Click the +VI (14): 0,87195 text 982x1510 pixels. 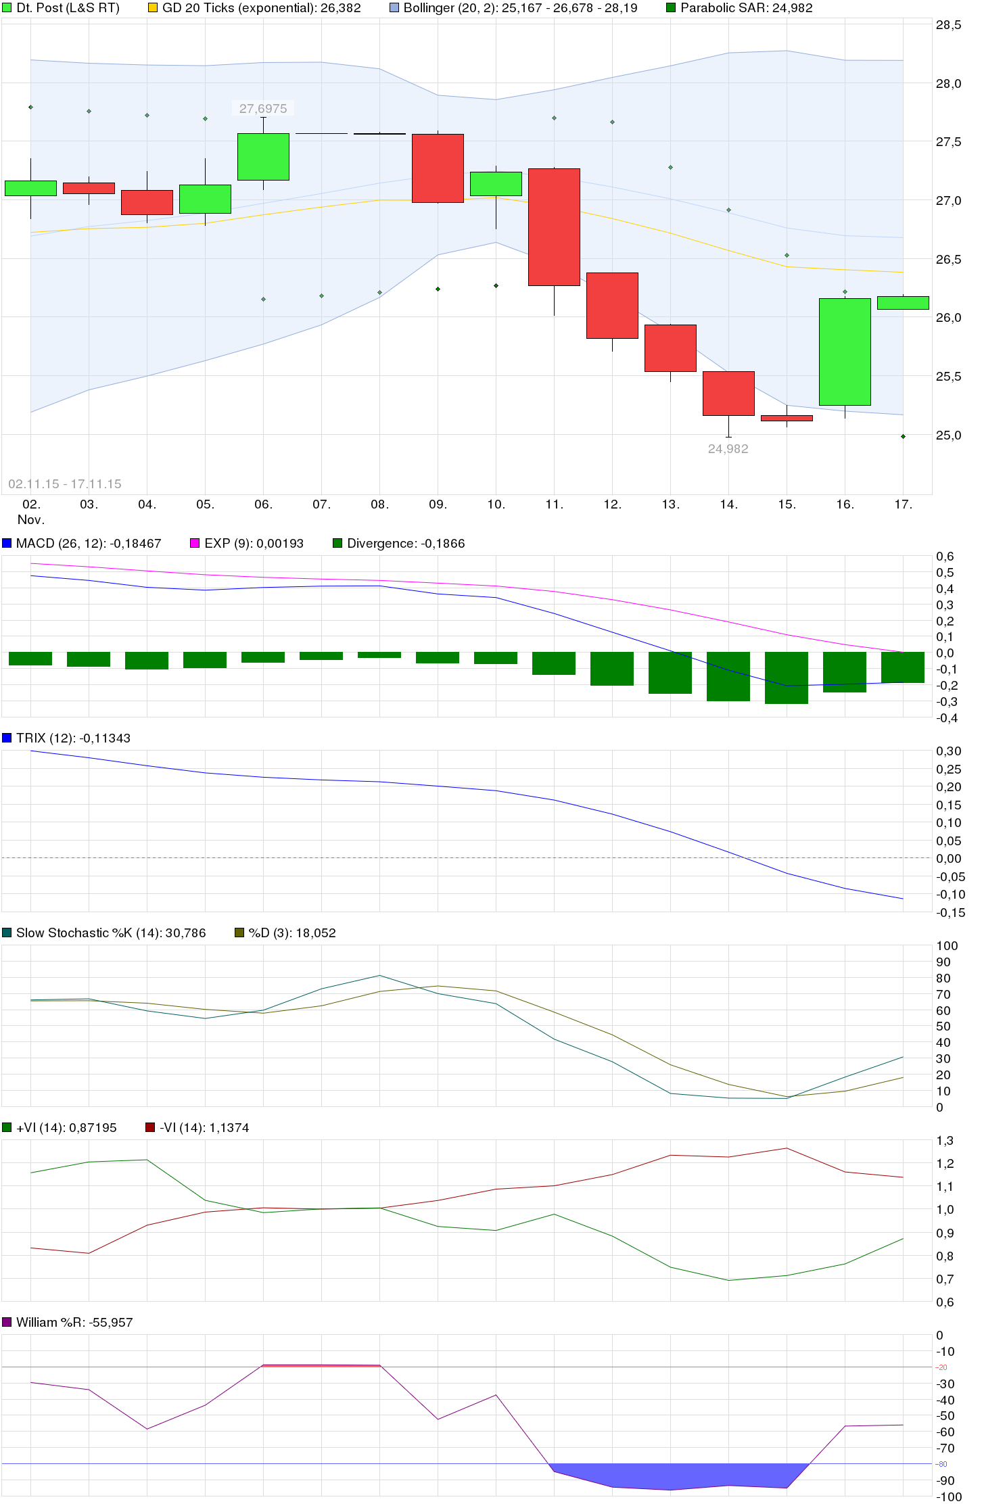point(66,1127)
